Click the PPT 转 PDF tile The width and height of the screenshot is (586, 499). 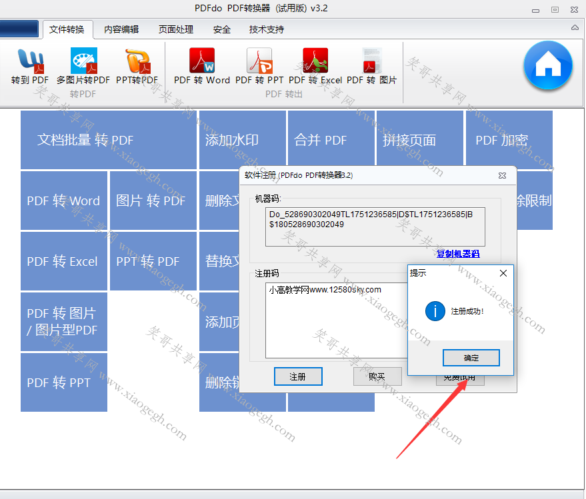click(x=153, y=261)
